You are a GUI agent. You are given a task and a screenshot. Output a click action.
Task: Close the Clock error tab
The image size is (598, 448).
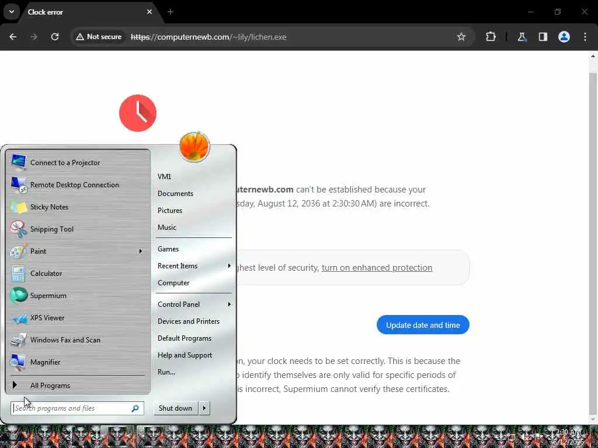click(x=149, y=12)
